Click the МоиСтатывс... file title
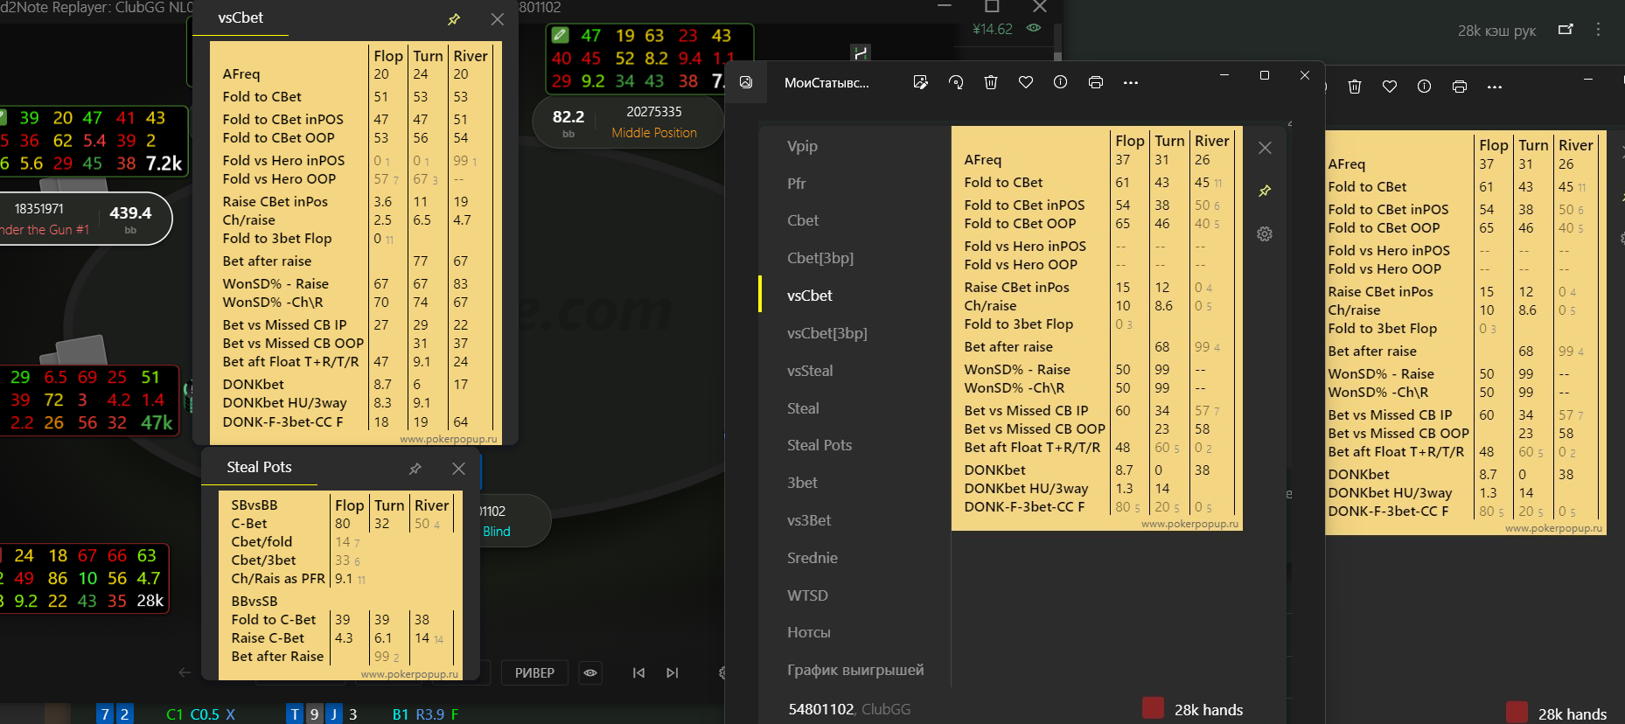 tap(826, 83)
